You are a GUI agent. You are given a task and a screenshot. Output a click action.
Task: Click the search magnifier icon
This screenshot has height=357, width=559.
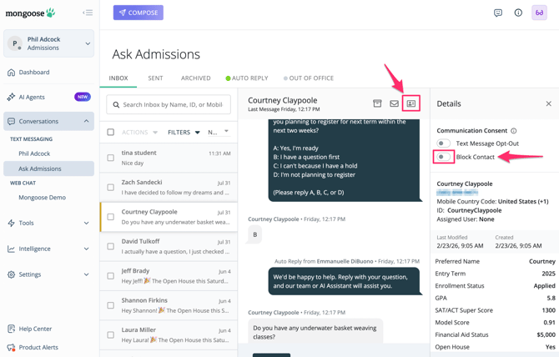116,105
